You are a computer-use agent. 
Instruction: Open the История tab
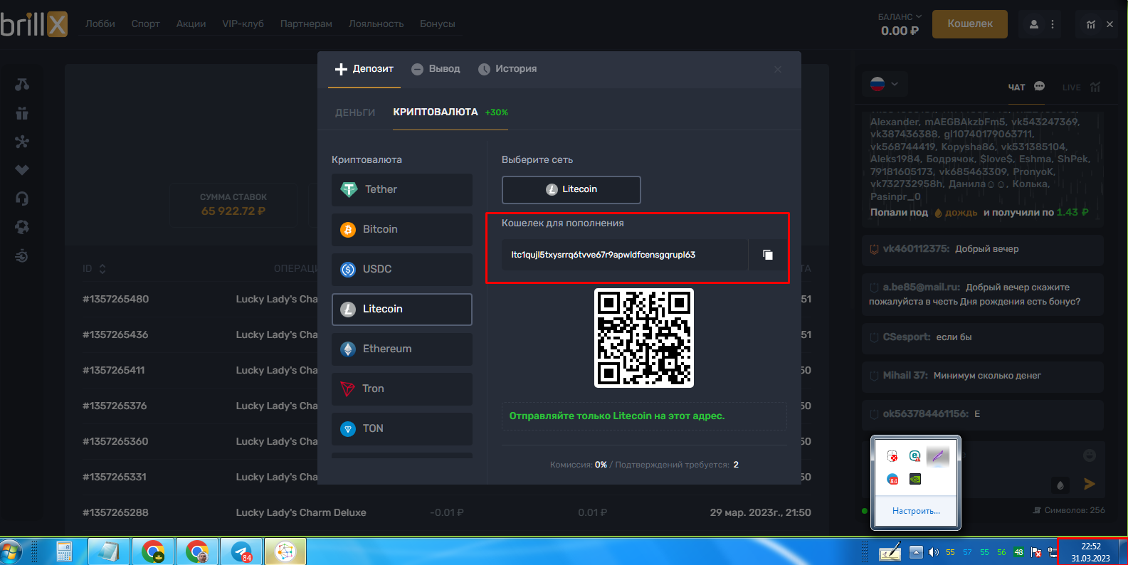click(507, 69)
